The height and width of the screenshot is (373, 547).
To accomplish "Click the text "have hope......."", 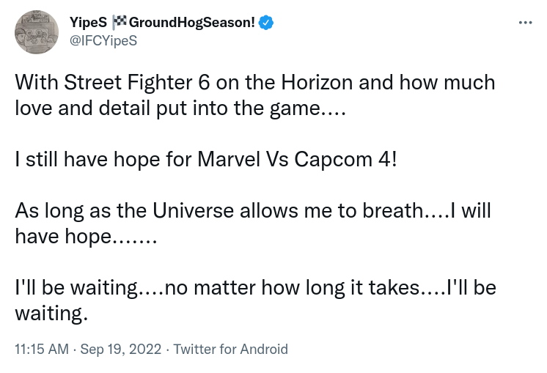I will tap(86, 237).
